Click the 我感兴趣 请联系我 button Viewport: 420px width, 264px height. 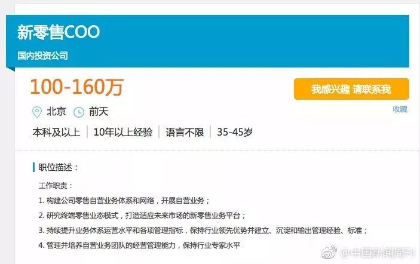tap(351, 89)
